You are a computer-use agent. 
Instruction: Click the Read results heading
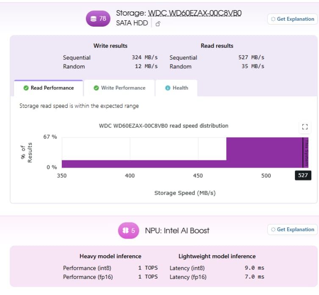click(x=217, y=46)
